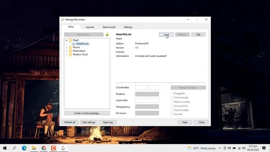Viewport: 270px width, 152px height.
Task: Click the green add skin icon
Action: click(x=107, y=35)
